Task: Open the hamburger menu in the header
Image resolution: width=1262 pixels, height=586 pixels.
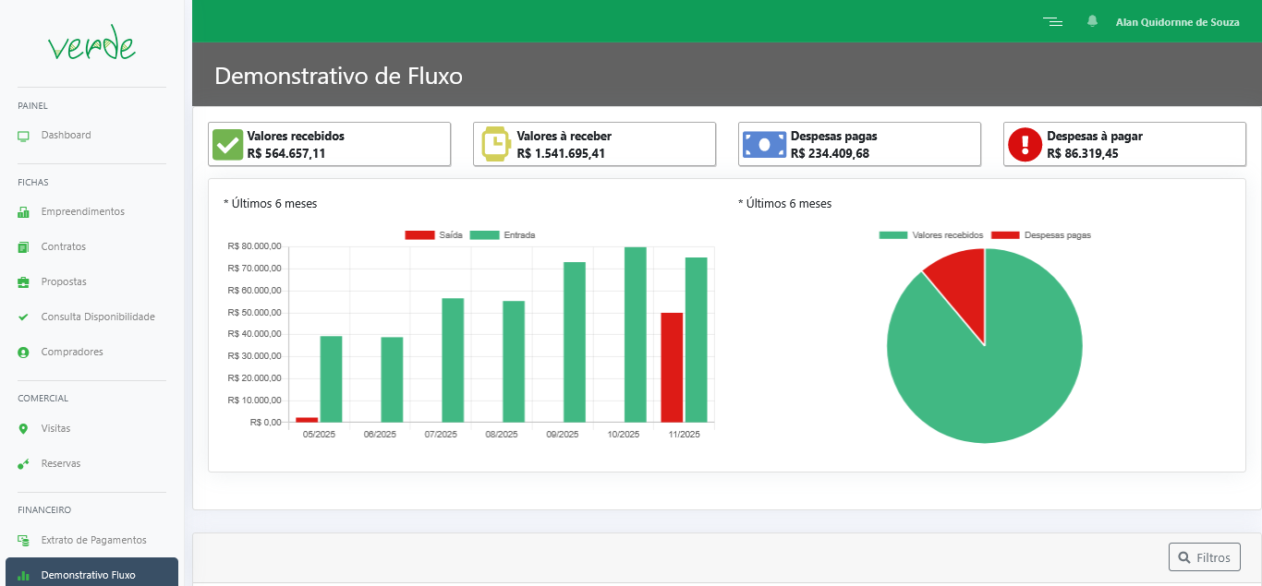Action: pyautogui.click(x=1052, y=21)
